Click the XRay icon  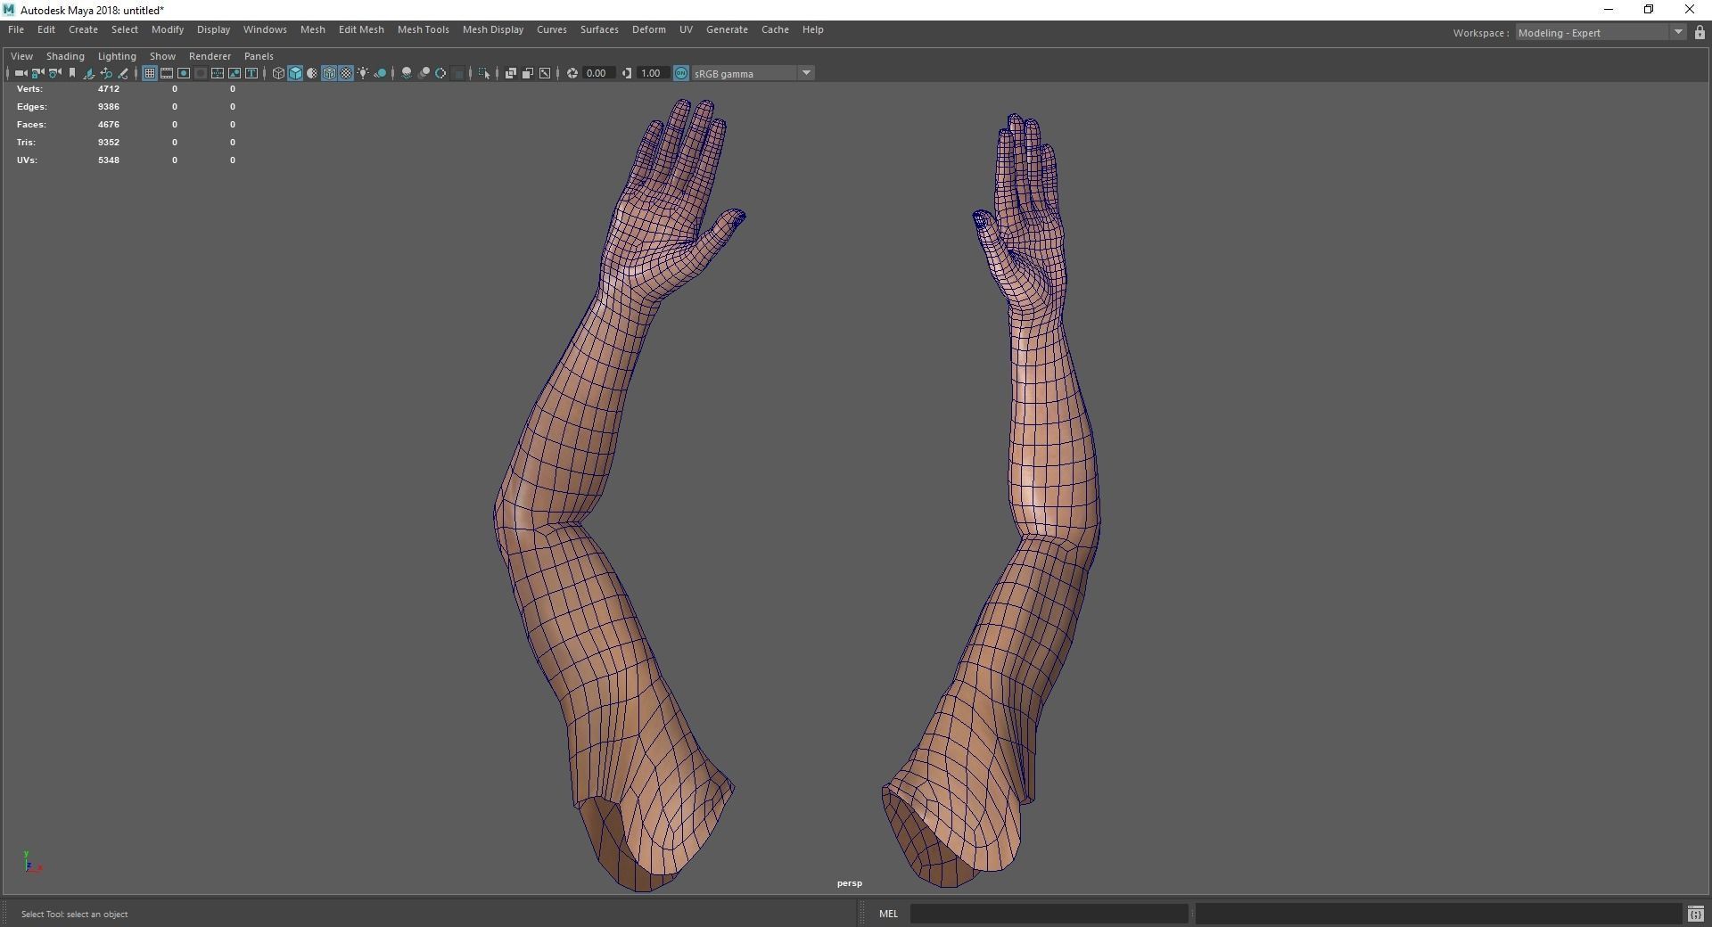[x=511, y=73]
